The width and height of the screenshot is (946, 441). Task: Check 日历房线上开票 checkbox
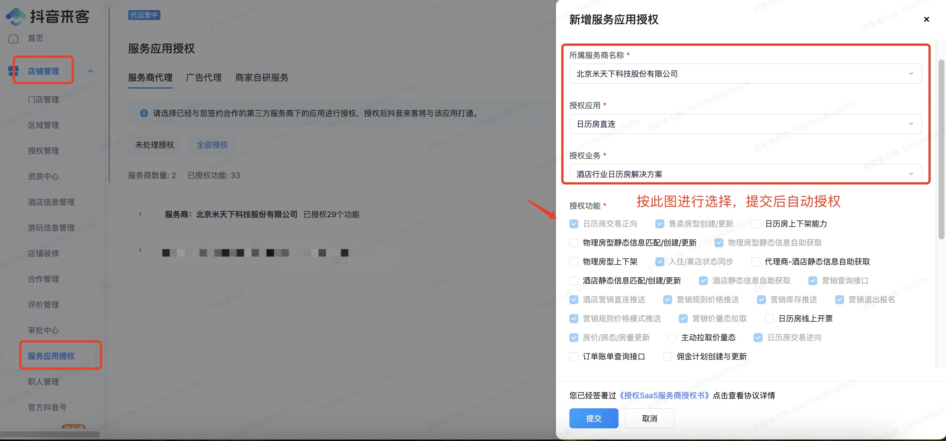769,319
